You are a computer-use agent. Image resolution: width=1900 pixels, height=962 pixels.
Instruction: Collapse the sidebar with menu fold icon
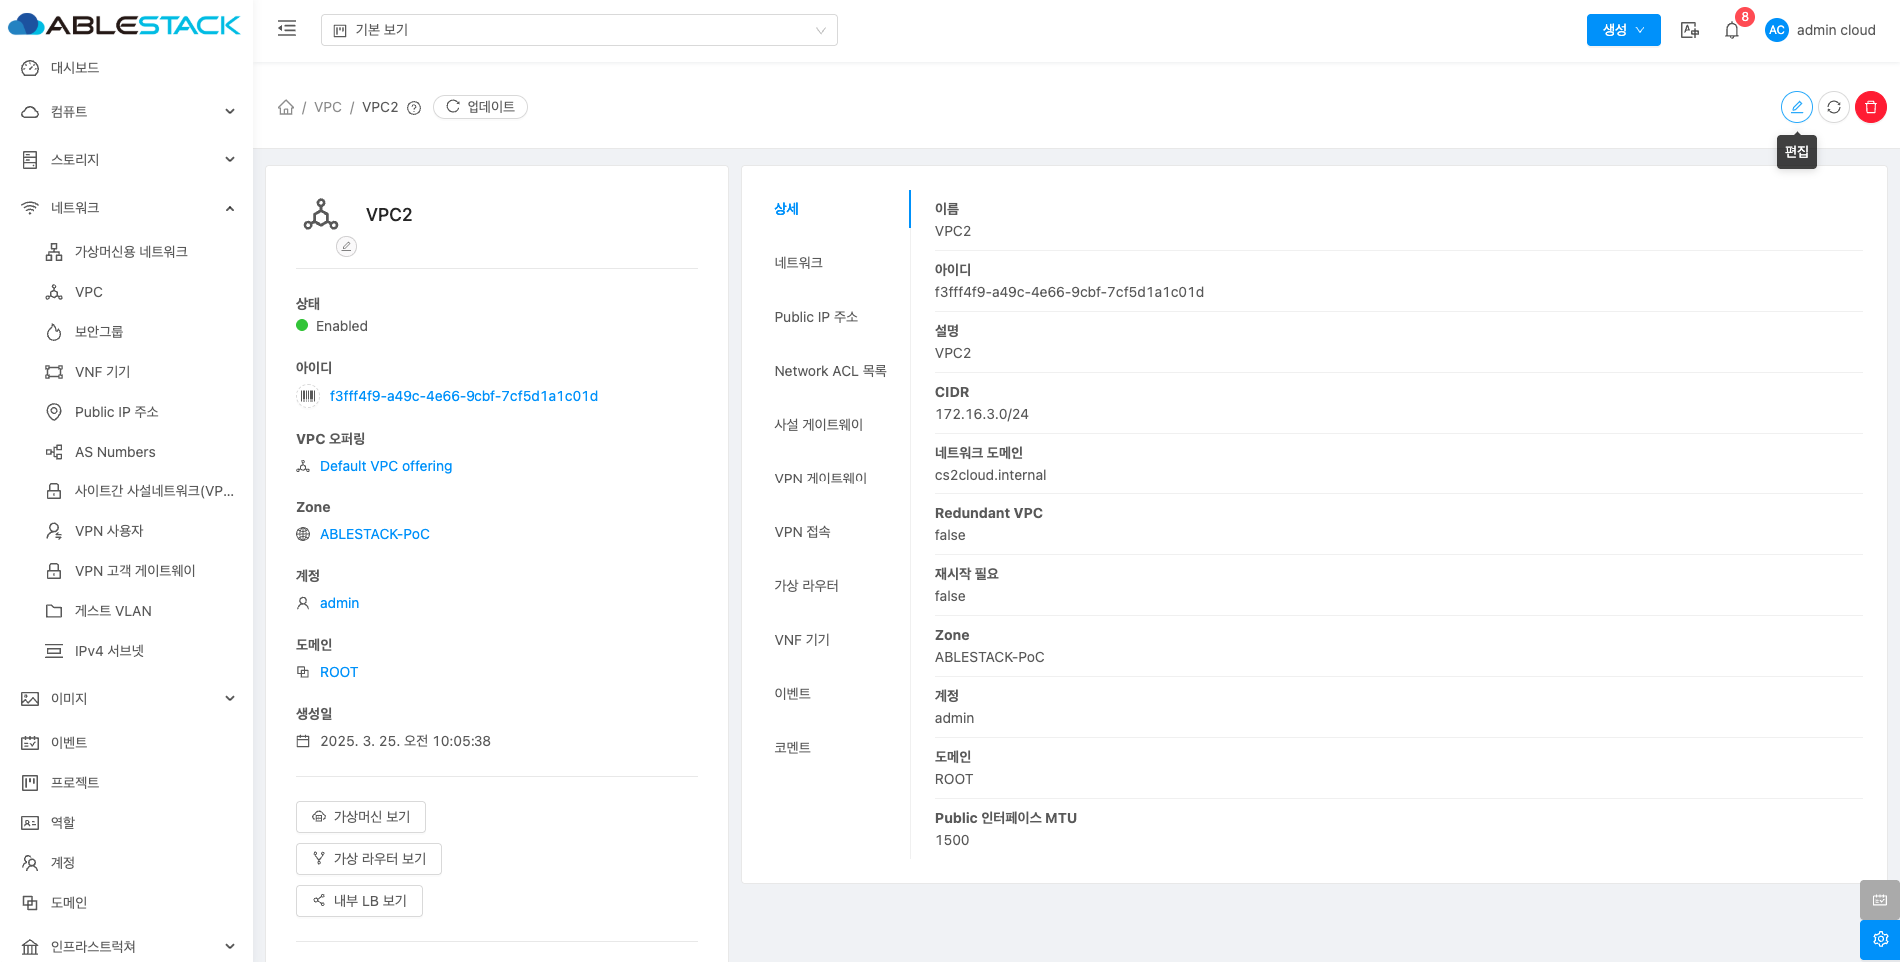coord(287,29)
